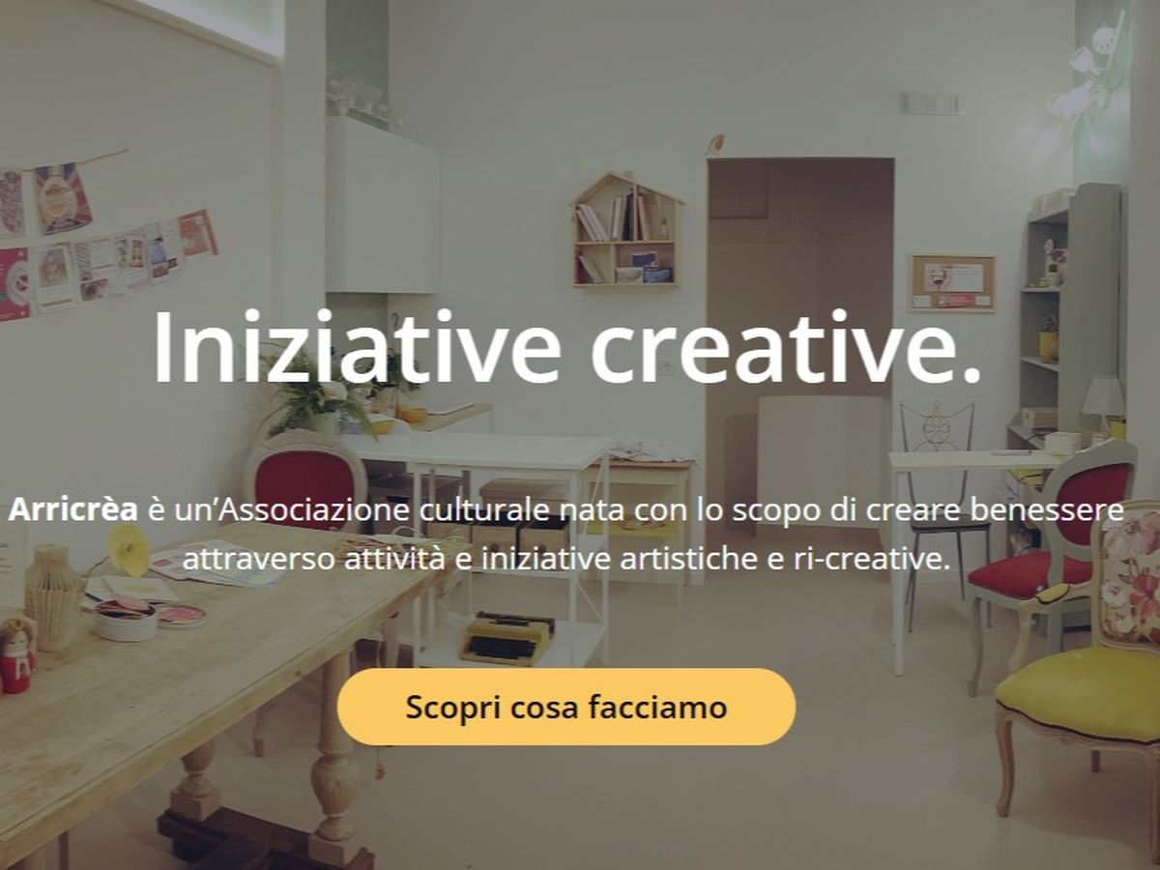This screenshot has height=870, width=1160.
Task: Click the white wall-mounted cabinet
Action: pos(382,205)
